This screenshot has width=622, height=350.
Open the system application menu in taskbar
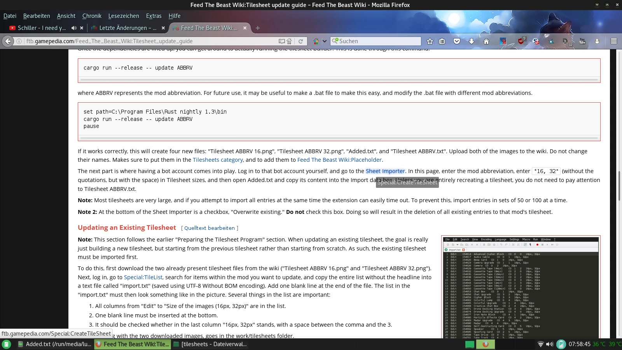(7, 344)
